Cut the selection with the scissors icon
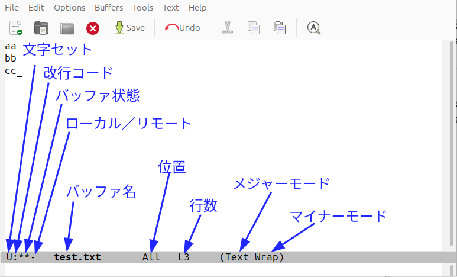The width and height of the screenshot is (457, 277). [x=228, y=28]
